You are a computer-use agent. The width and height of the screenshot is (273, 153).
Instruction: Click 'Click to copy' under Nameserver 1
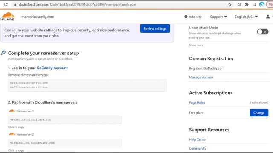tap(16, 127)
